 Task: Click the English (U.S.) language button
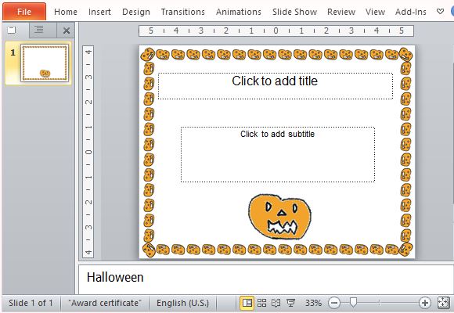(x=182, y=303)
